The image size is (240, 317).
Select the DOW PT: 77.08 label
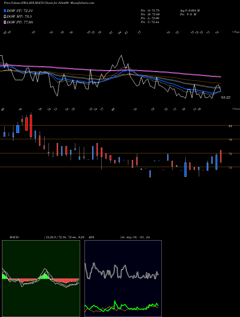coord(20,22)
